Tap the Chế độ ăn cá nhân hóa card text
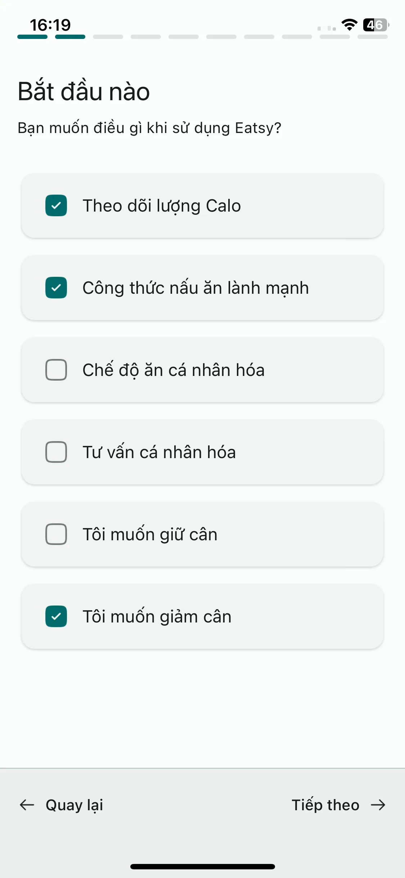This screenshot has width=405, height=878. (x=174, y=370)
